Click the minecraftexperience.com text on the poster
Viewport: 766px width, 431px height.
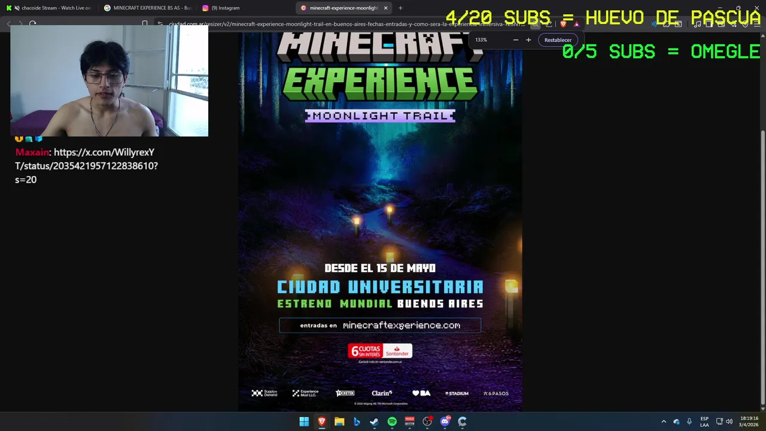click(x=402, y=326)
